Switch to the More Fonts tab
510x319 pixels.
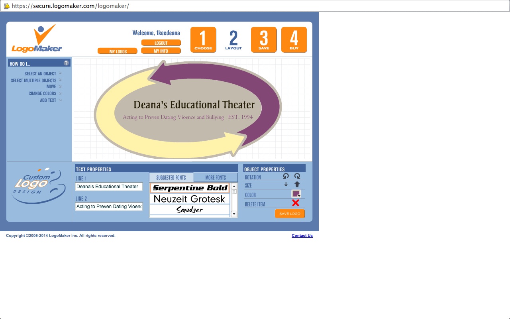(x=215, y=177)
